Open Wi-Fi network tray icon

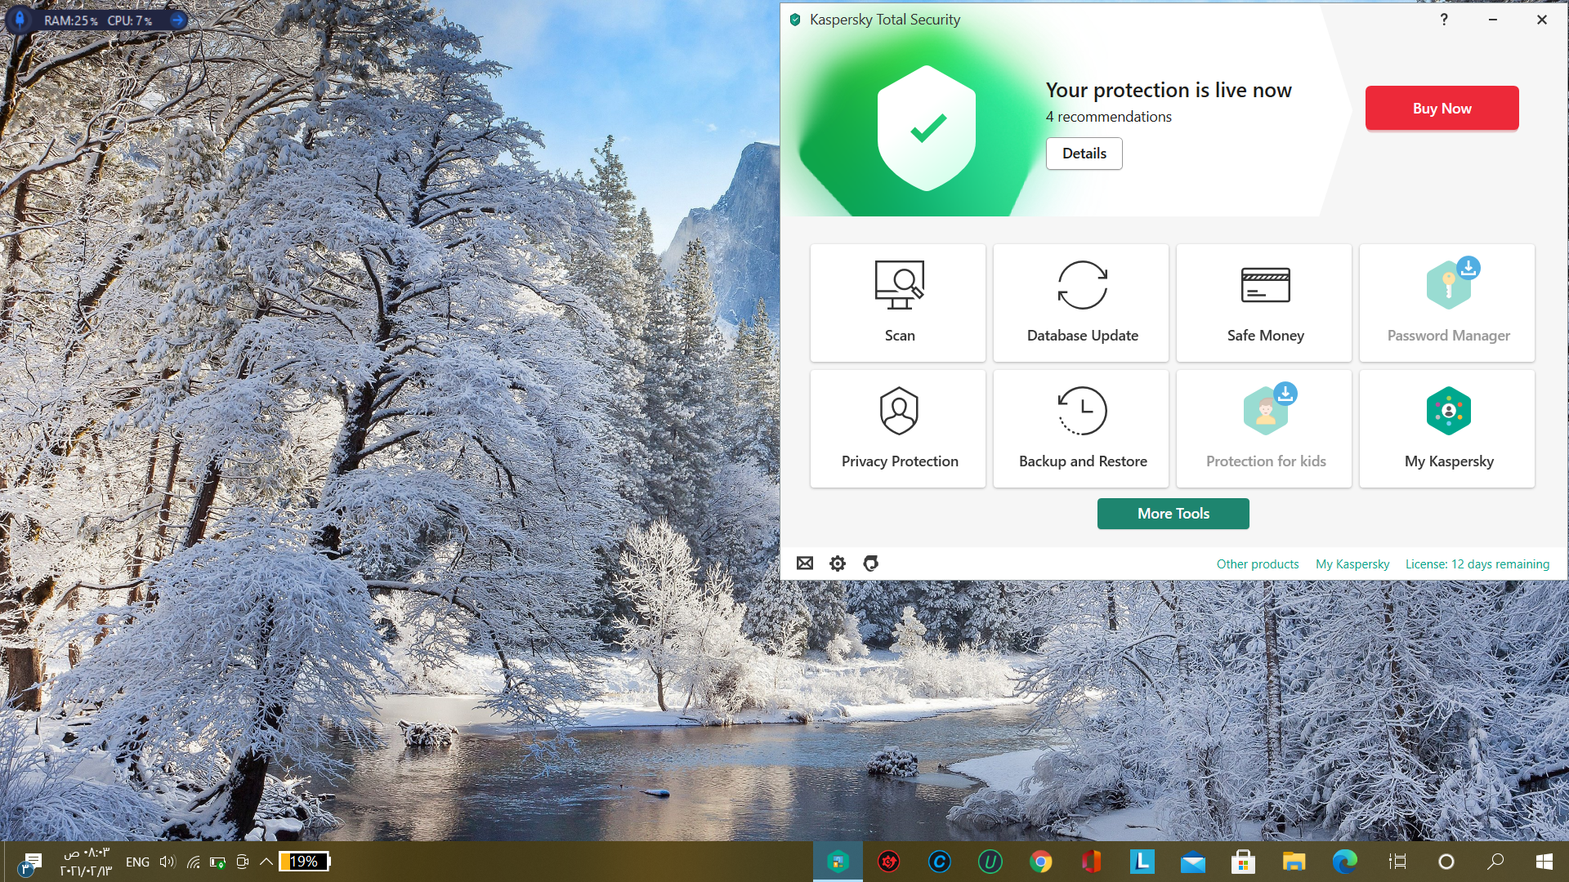[193, 862]
